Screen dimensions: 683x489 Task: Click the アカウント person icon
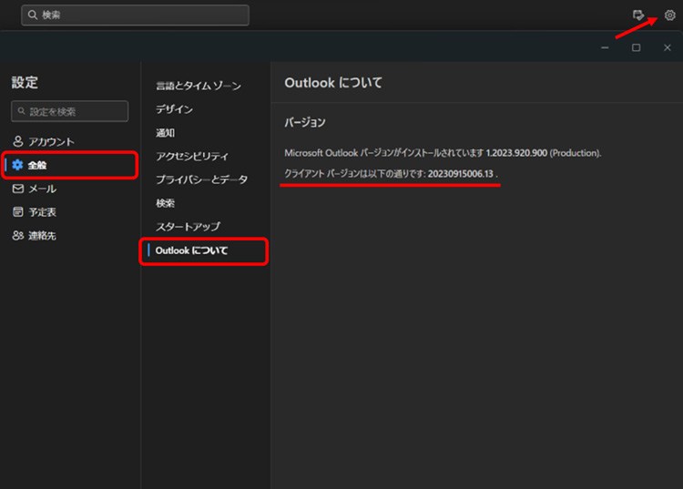tap(18, 141)
